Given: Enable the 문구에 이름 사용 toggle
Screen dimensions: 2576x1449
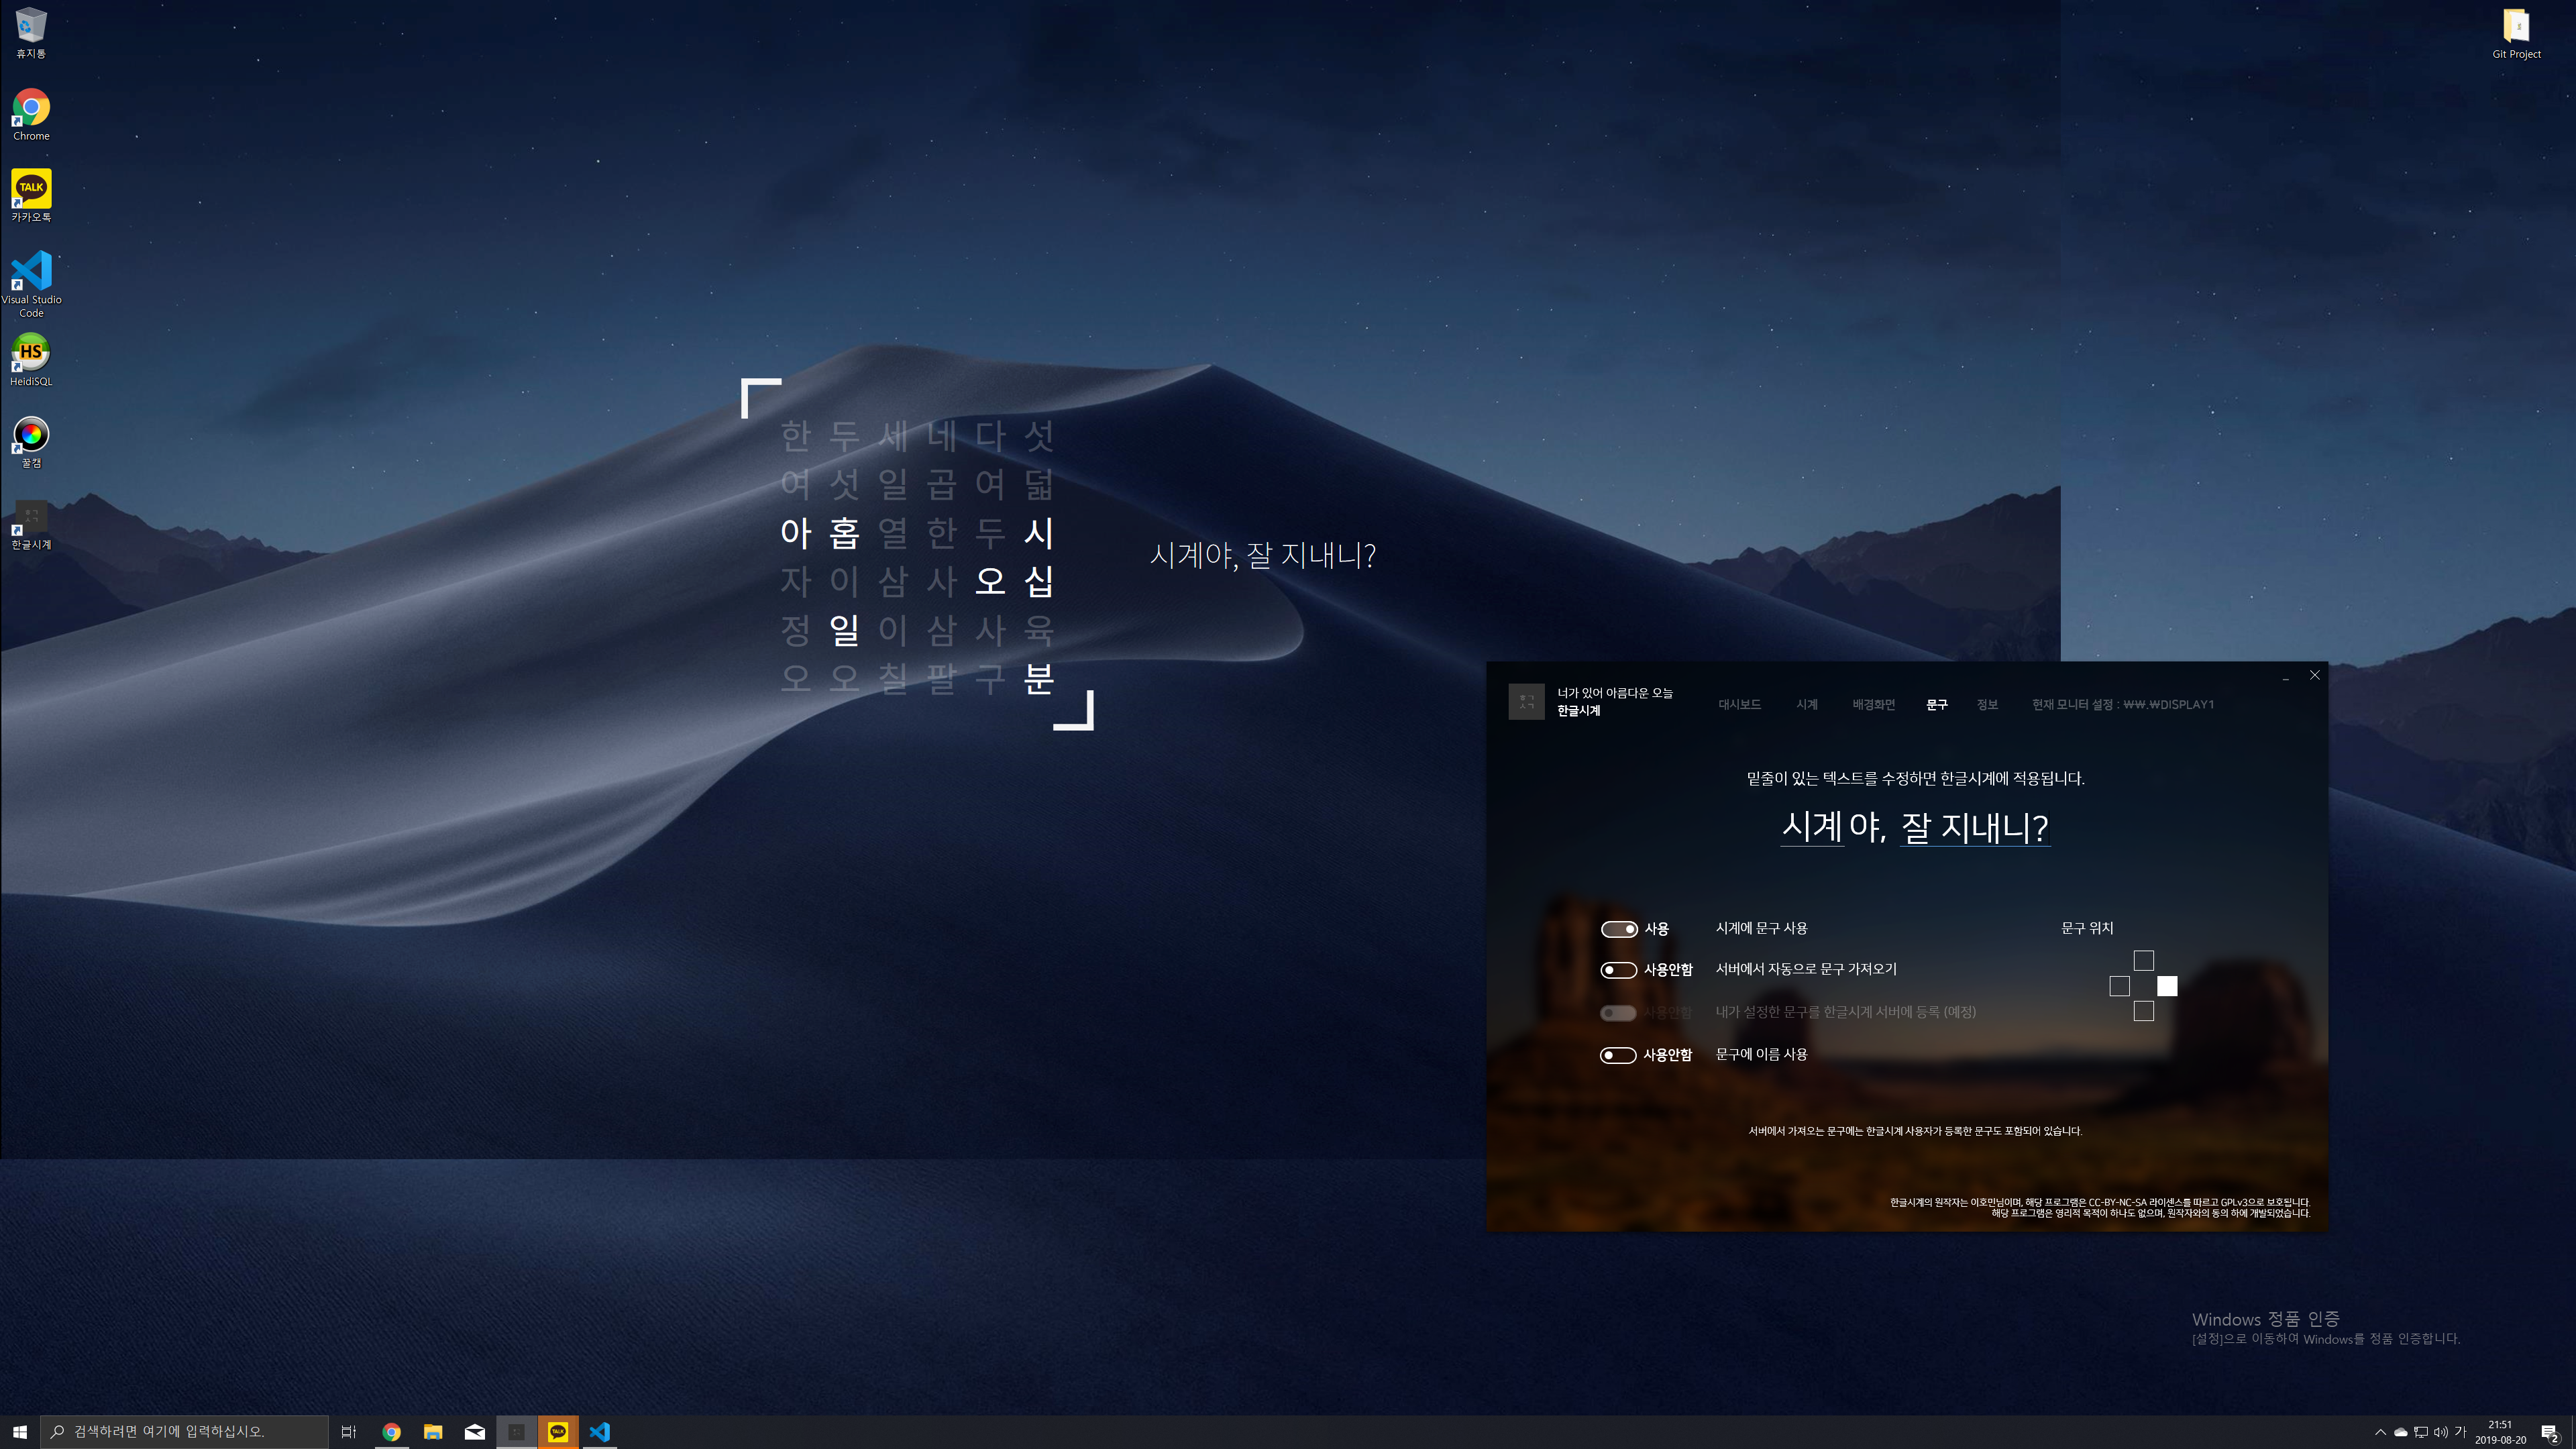Looking at the screenshot, I should 1618,1054.
